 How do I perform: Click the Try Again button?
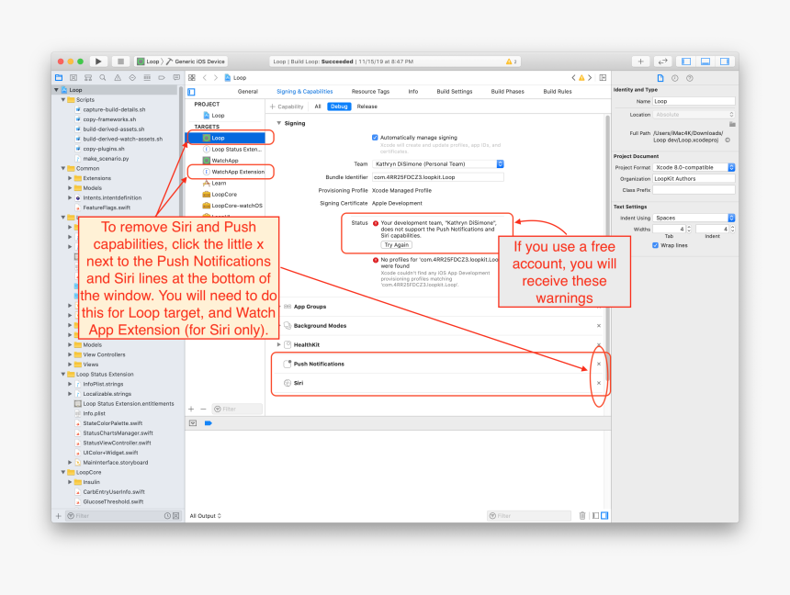(397, 245)
